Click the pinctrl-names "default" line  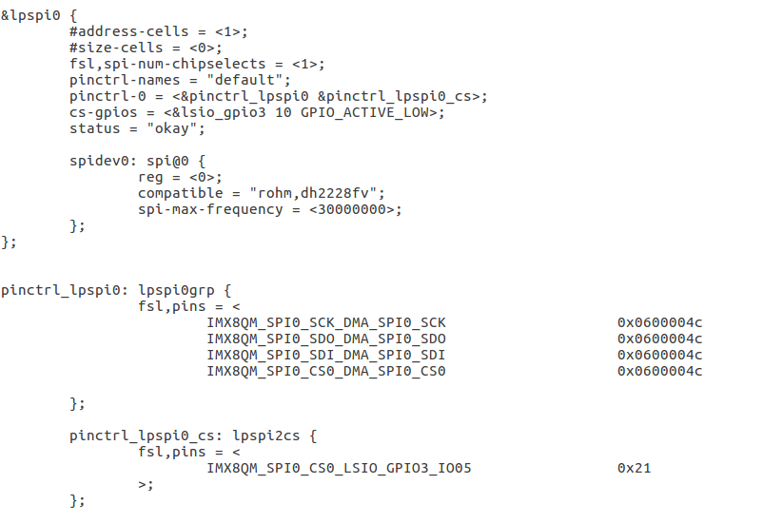(179, 80)
